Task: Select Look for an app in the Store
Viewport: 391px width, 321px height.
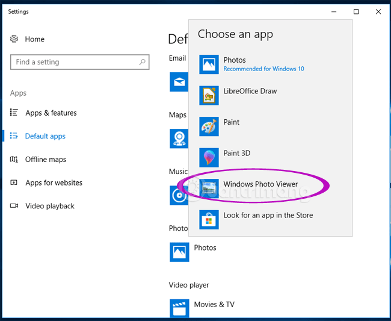Action: coord(268,215)
